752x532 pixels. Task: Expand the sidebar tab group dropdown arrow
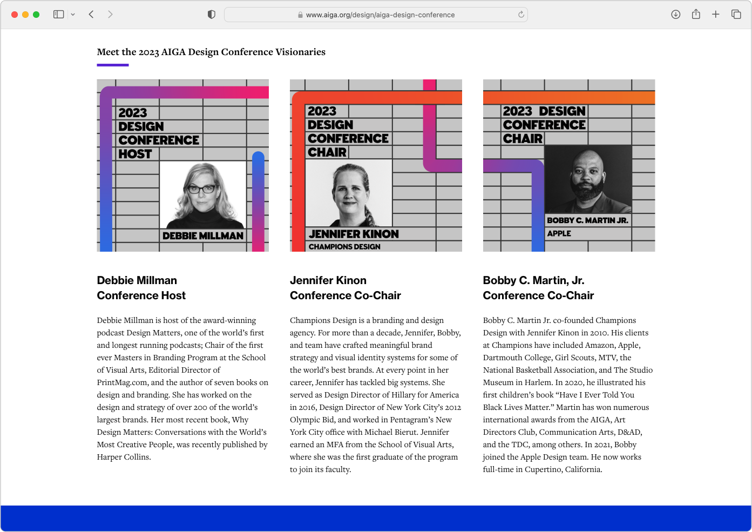73,15
